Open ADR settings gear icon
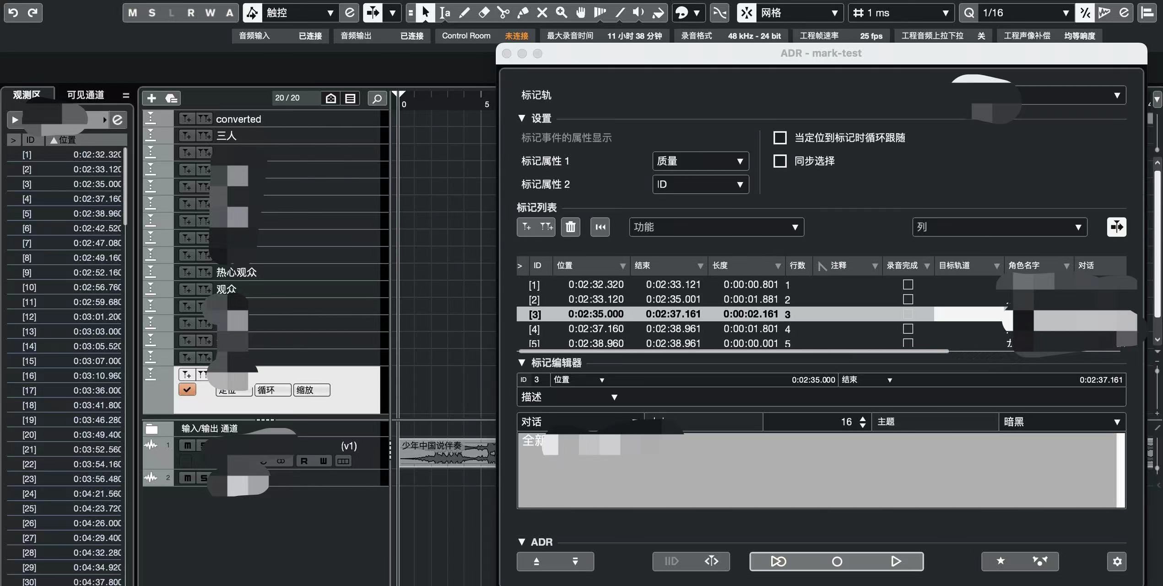Image resolution: width=1163 pixels, height=586 pixels. (x=1117, y=561)
